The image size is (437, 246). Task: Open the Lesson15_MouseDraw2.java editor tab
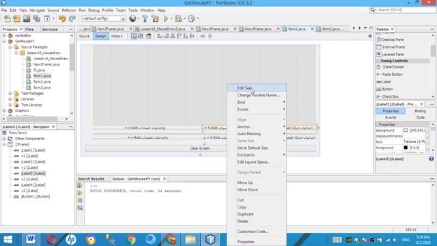[163, 29]
